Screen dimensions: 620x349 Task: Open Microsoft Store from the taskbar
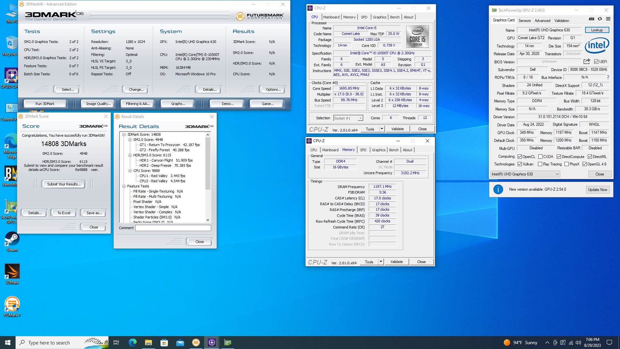[x=164, y=343]
